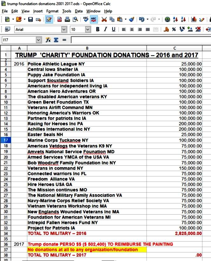
Task: Show Draw Functions pencil icon
Action: point(201,19)
